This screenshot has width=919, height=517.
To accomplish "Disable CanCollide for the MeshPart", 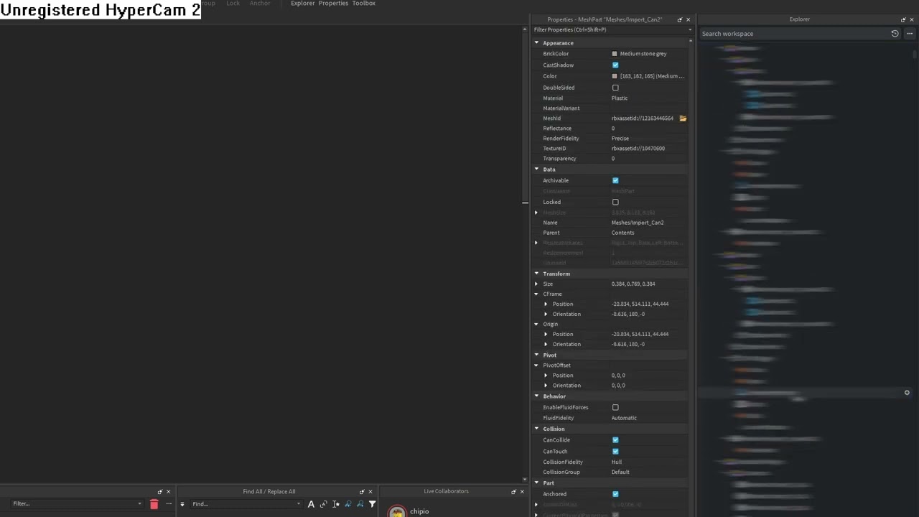I will tap(615, 439).
